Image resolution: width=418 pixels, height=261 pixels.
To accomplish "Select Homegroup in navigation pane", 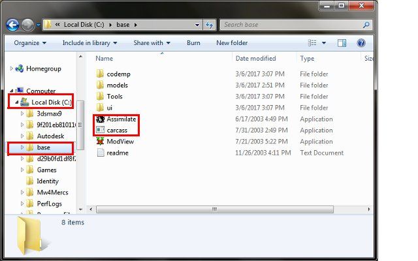I will [44, 69].
